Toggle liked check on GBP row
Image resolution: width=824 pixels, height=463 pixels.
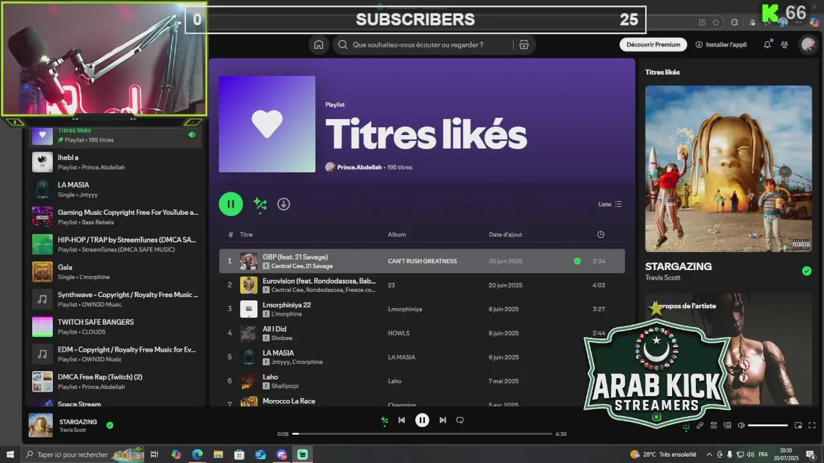point(577,261)
